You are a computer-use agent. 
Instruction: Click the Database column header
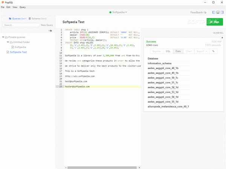click(153, 59)
